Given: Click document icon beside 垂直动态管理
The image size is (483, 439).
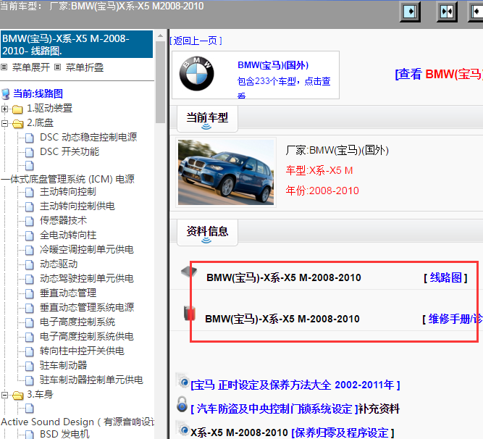Looking at the screenshot, I should (29, 293).
